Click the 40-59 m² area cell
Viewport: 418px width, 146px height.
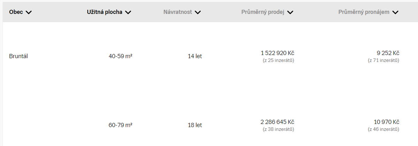[x=120, y=56]
